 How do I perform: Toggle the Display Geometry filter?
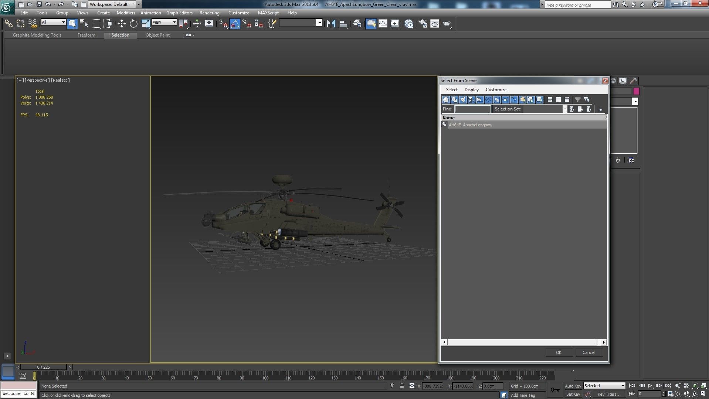pyautogui.click(x=446, y=100)
